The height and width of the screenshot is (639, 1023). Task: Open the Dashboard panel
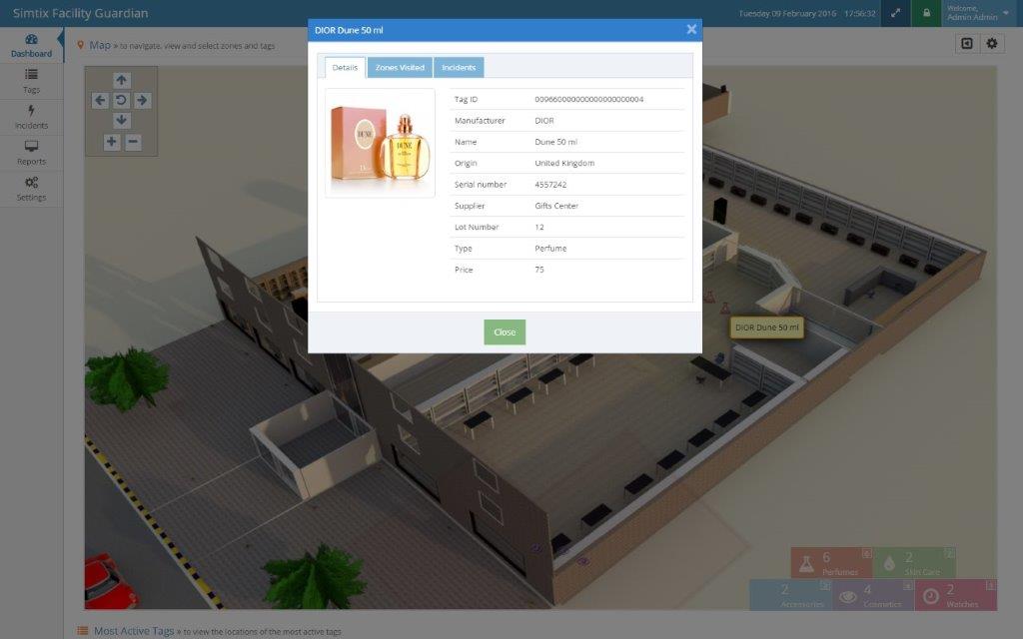click(x=31, y=45)
